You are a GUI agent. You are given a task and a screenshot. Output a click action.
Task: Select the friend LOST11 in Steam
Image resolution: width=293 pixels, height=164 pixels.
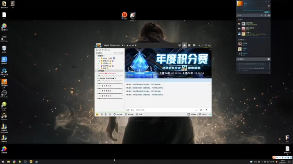point(253,54)
